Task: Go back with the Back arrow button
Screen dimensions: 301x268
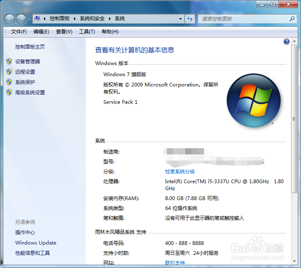Action: tap(9, 19)
